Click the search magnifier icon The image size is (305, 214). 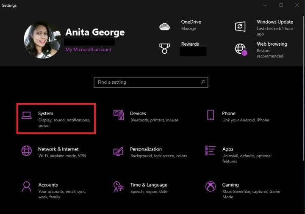203,82
